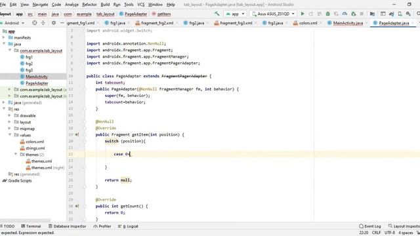Open the AVD Manager device icon
This screenshot has width=420, height=236.
tap(400, 14)
